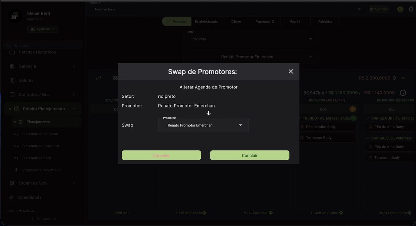Collapse the Roteiro Planejamento sidebar section
Screen dimensions: 416x226
[74, 108]
